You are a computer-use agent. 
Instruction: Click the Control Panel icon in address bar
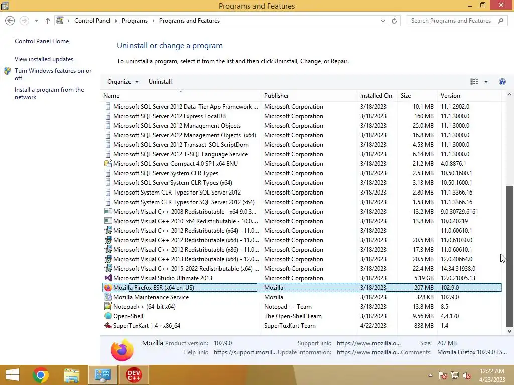coord(59,20)
